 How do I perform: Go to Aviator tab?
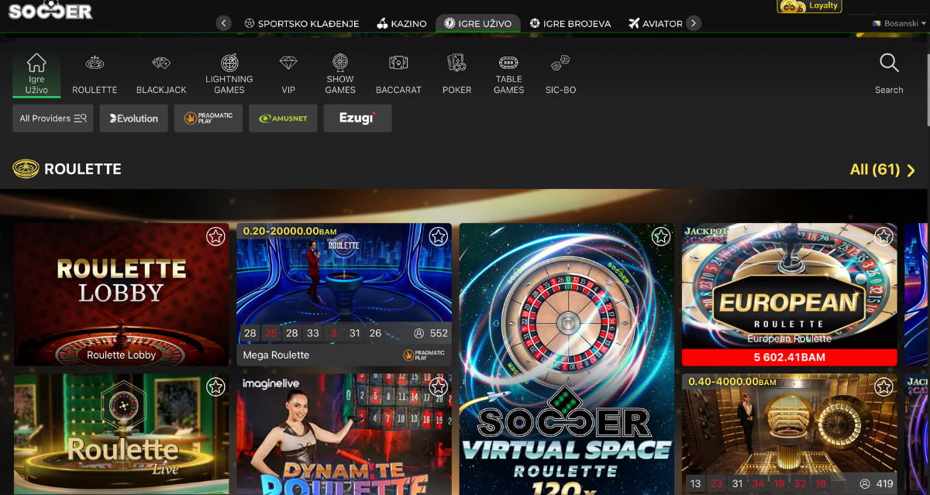[x=656, y=23]
